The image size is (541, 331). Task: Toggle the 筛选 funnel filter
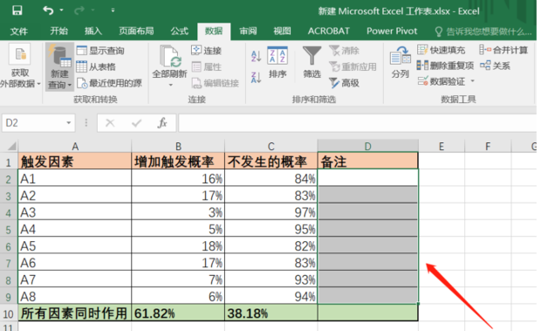pos(312,62)
